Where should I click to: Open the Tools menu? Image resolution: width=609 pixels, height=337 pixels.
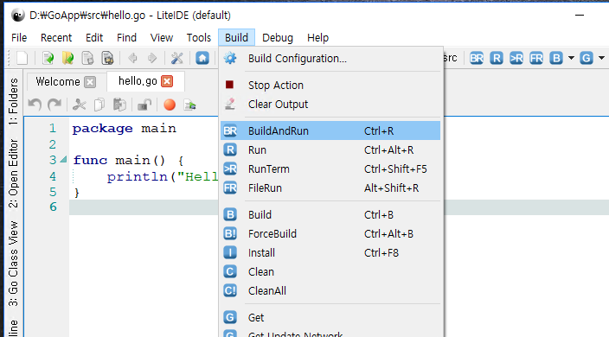point(199,38)
